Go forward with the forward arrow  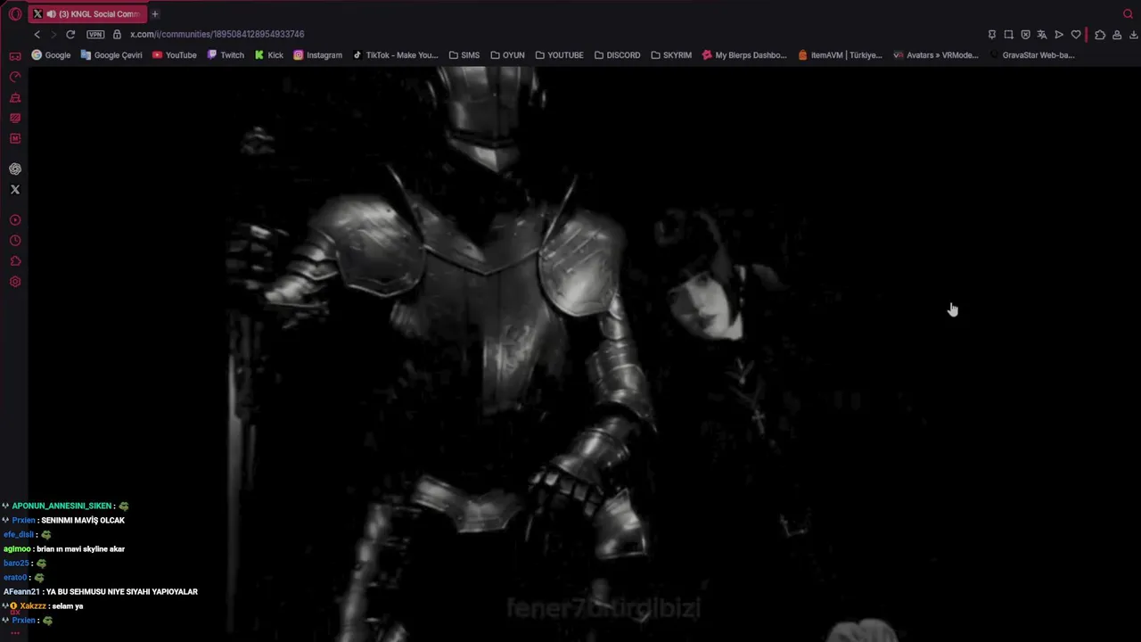click(x=53, y=35)
